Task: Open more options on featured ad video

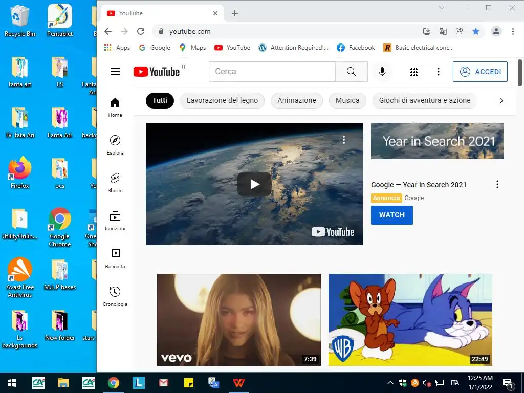Action: [x=343, y=140]
